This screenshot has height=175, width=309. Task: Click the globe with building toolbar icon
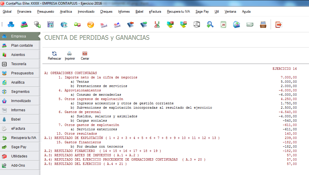64,25
